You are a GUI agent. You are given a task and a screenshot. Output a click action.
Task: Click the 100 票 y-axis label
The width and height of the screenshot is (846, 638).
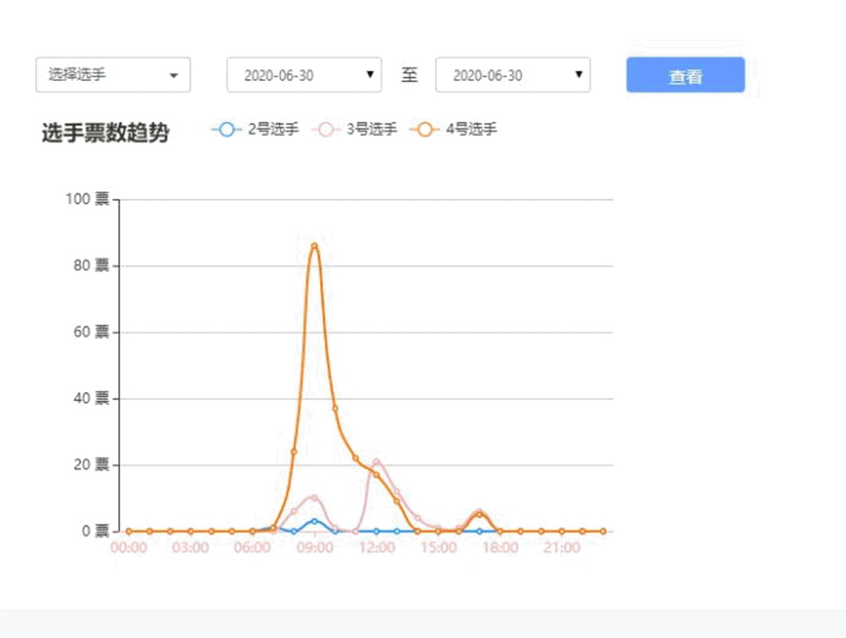[88, 200]
